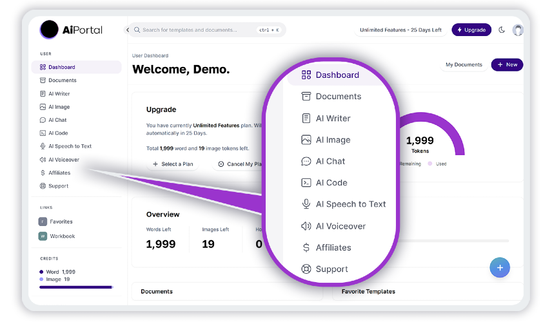The height and width of the screenshot is (322, 552).
Task: Open Support lifebuoy icon in left sidebar
Action: coord(43,186)
